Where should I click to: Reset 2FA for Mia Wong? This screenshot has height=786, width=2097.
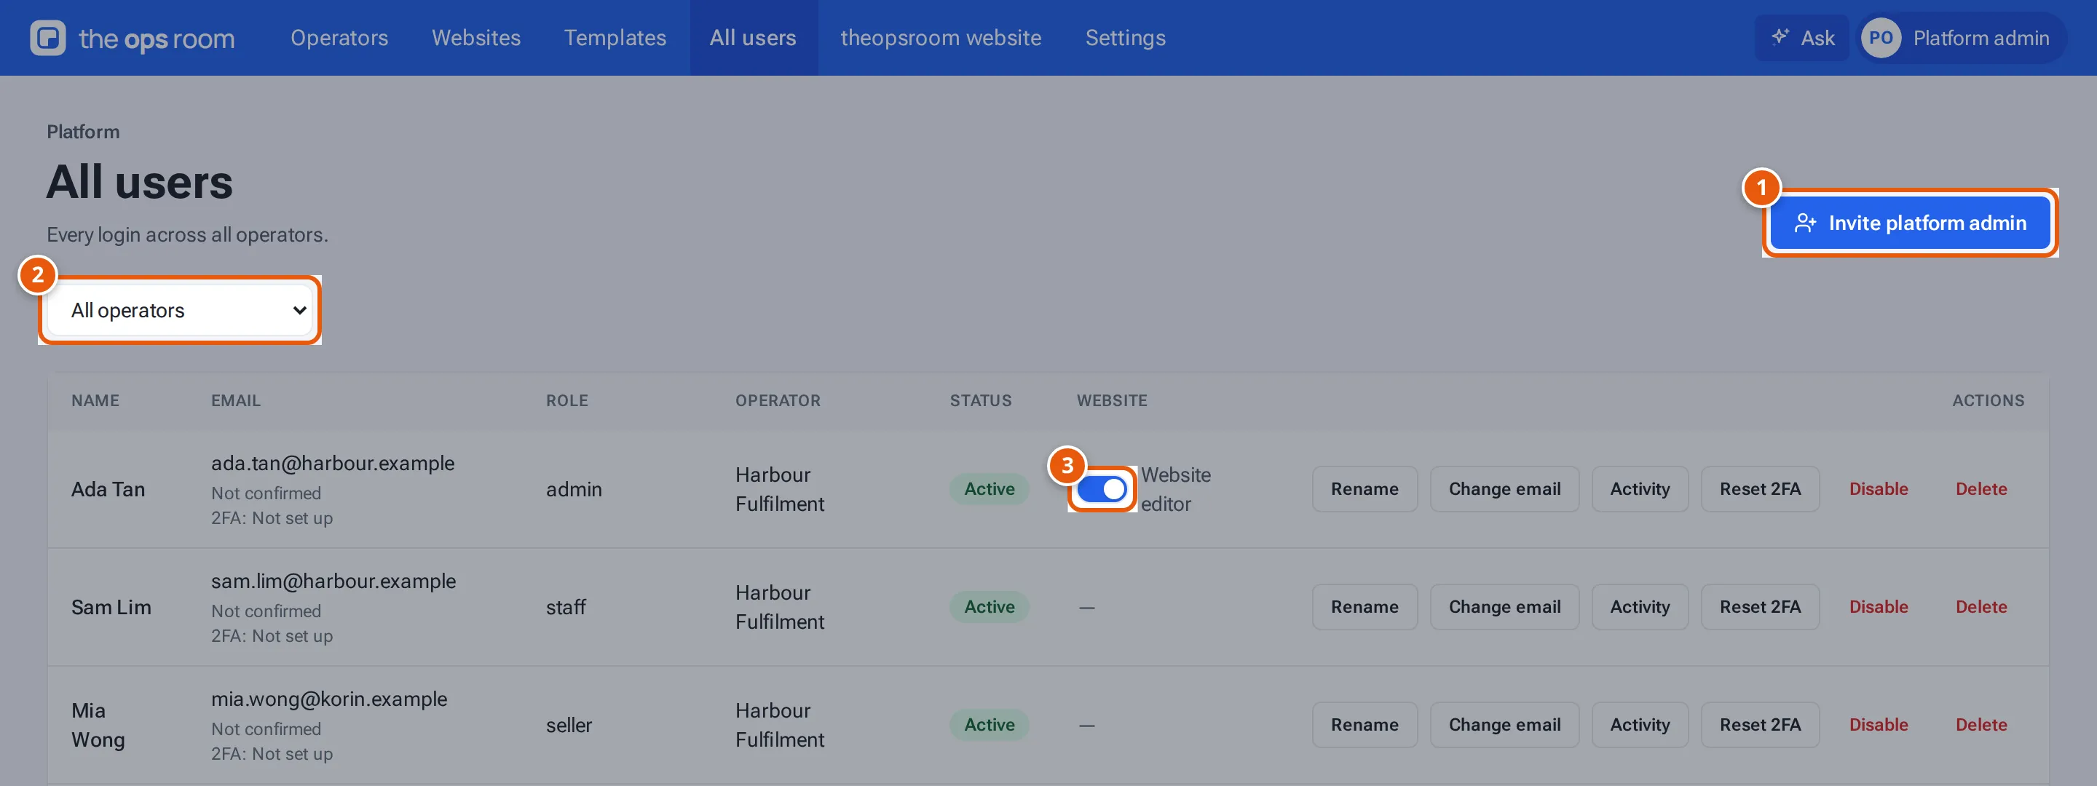pos(1760,725)
